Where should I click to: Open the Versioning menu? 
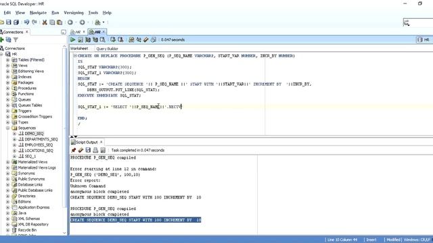coord(74,13)
